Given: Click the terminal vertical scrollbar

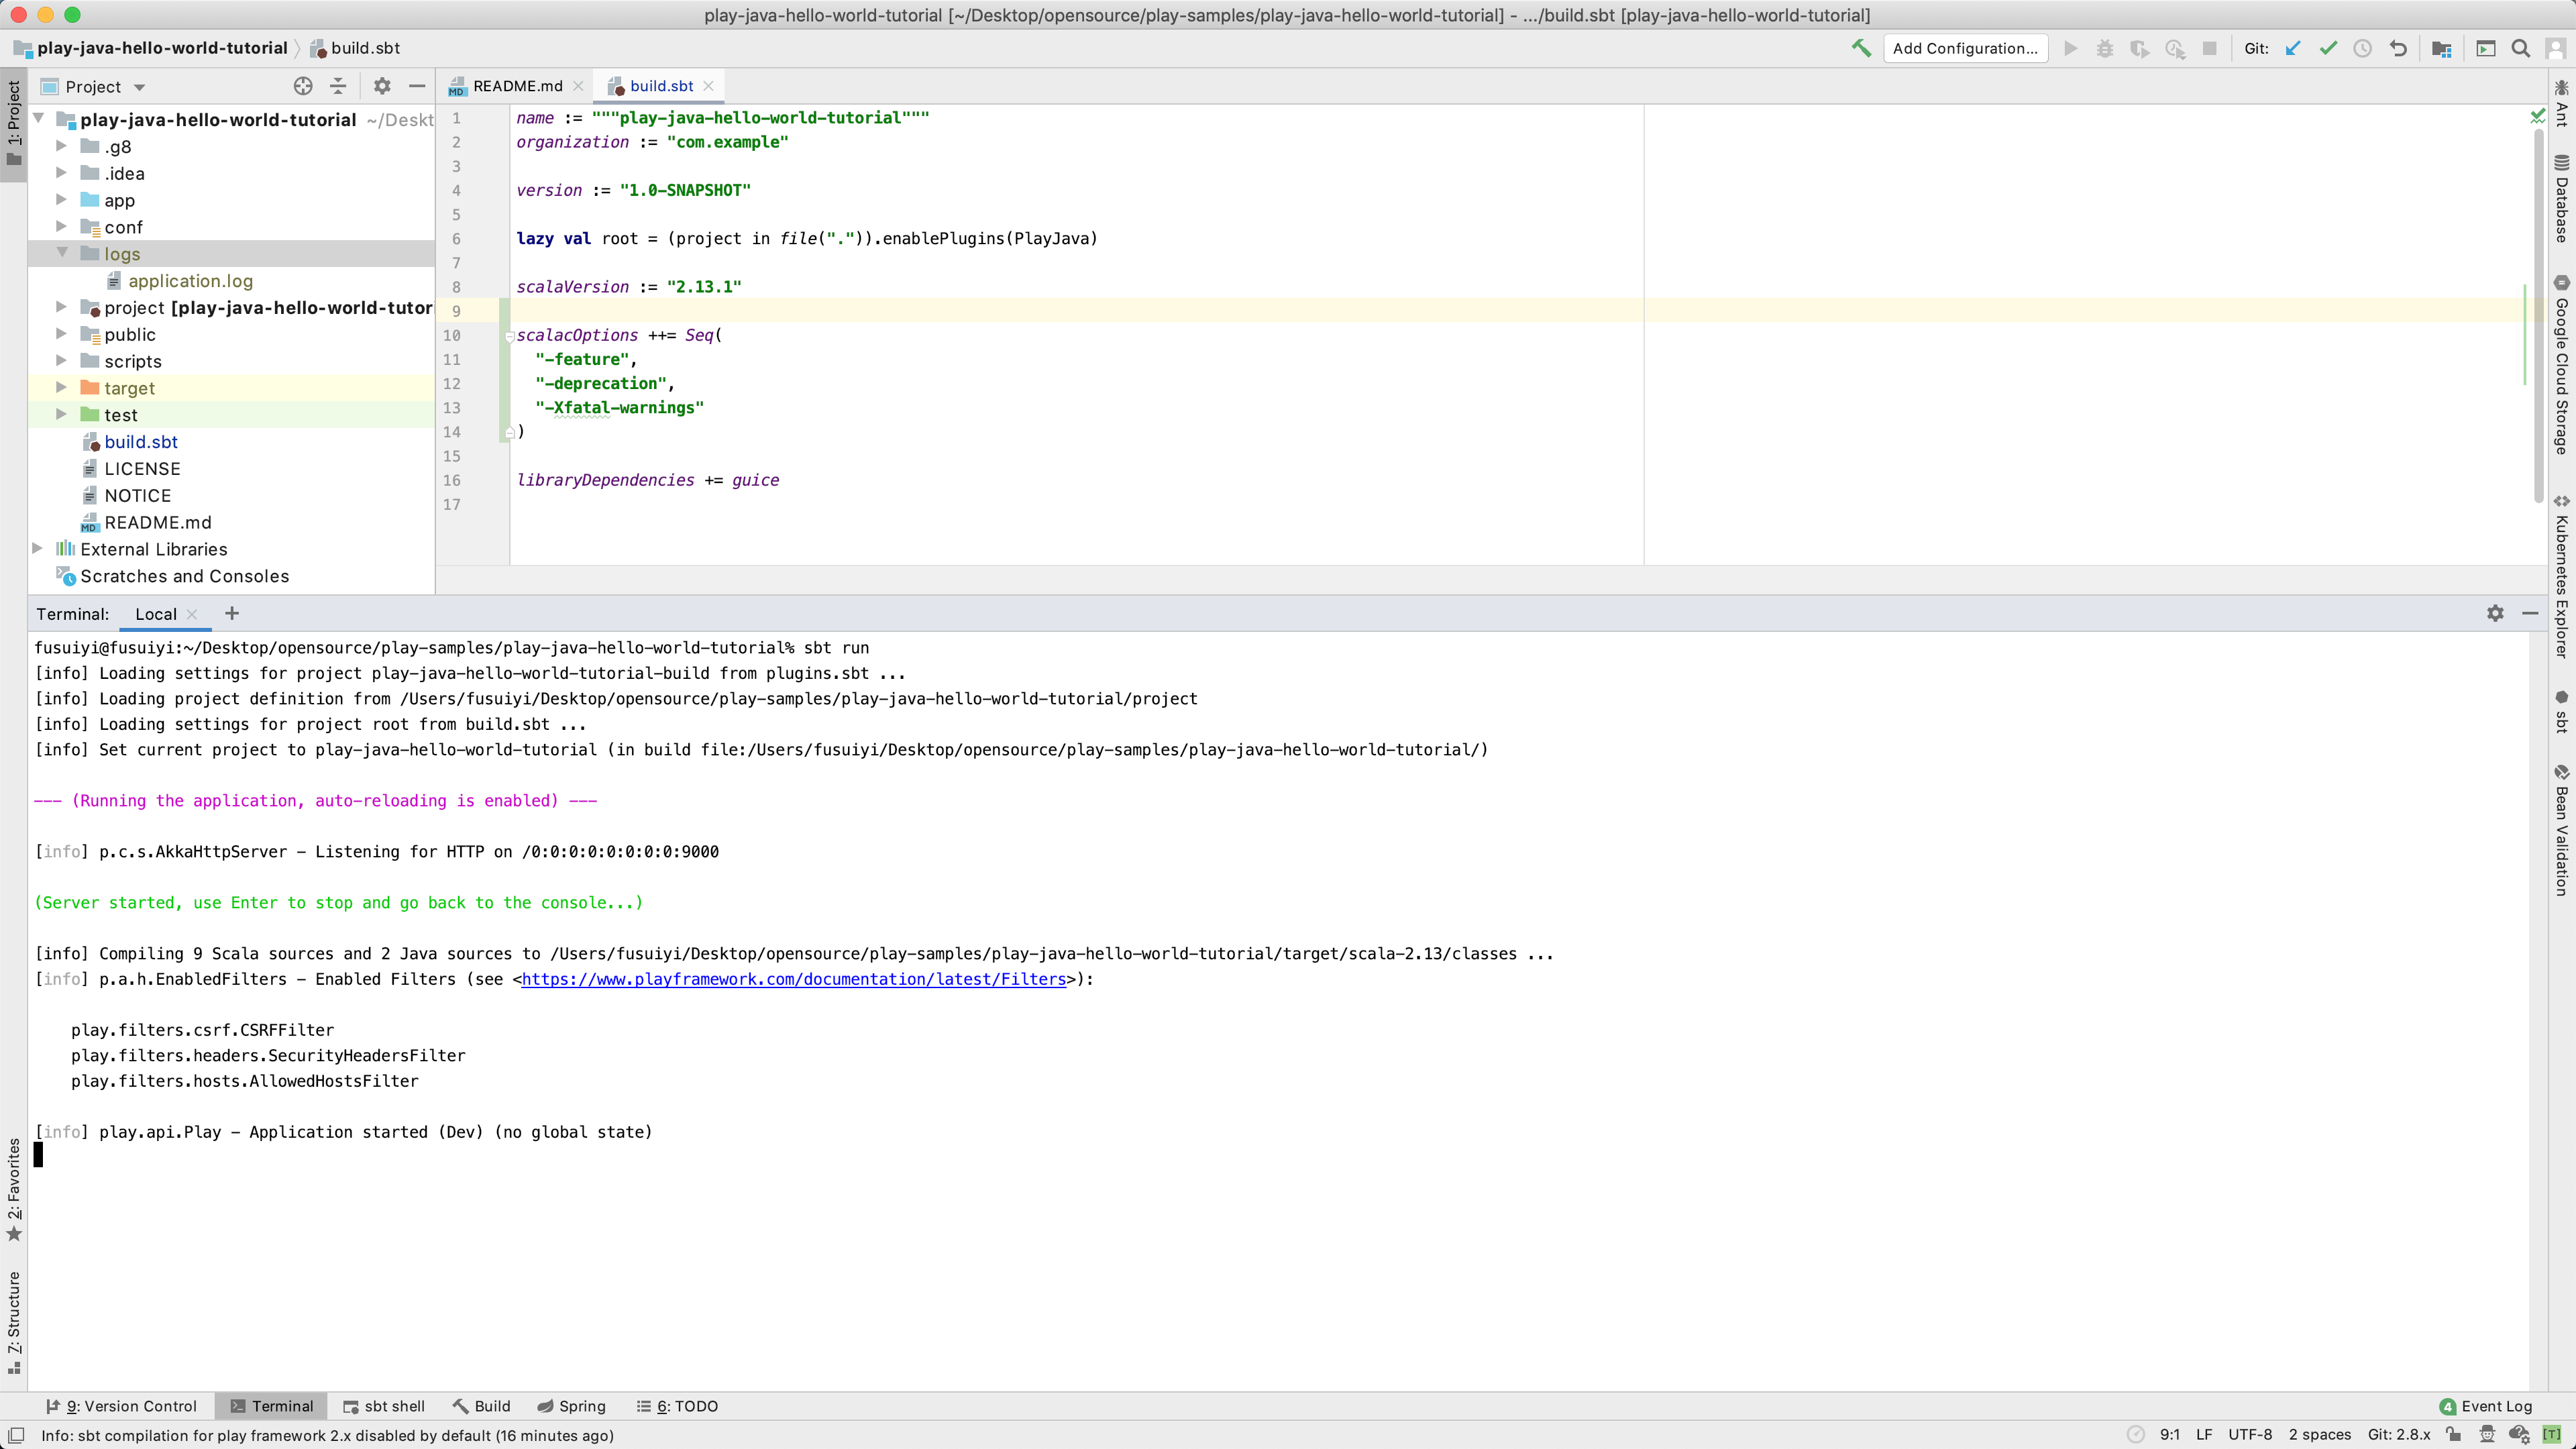Looking at the screenshot, I should pos(2538,1010).
